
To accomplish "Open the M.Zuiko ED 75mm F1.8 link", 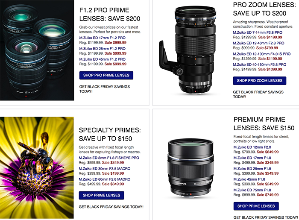I will tap(252, 190).
